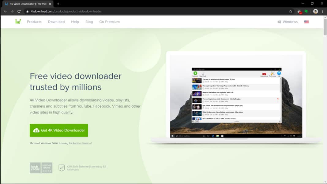Reload the current page

pyautogui.click(x=19, y=11)
